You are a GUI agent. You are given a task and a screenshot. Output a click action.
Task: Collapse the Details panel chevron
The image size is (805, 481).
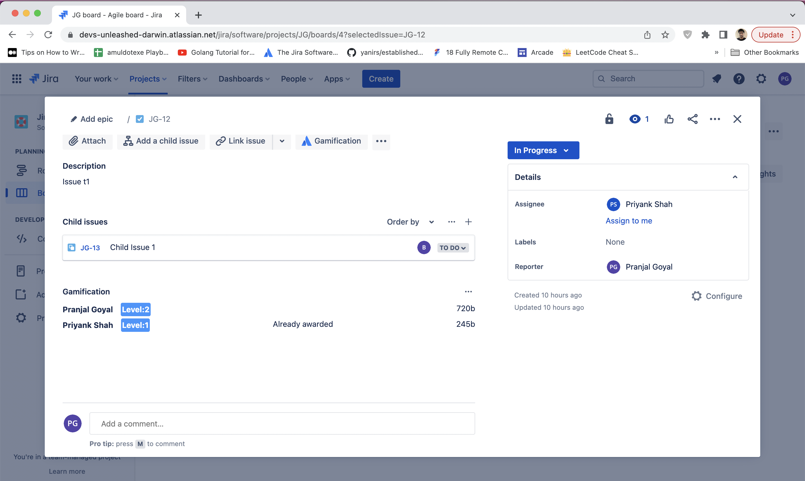click(x=735, y=177)
